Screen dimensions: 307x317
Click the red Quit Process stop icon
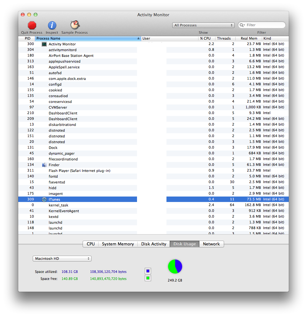tap(32, 26)
